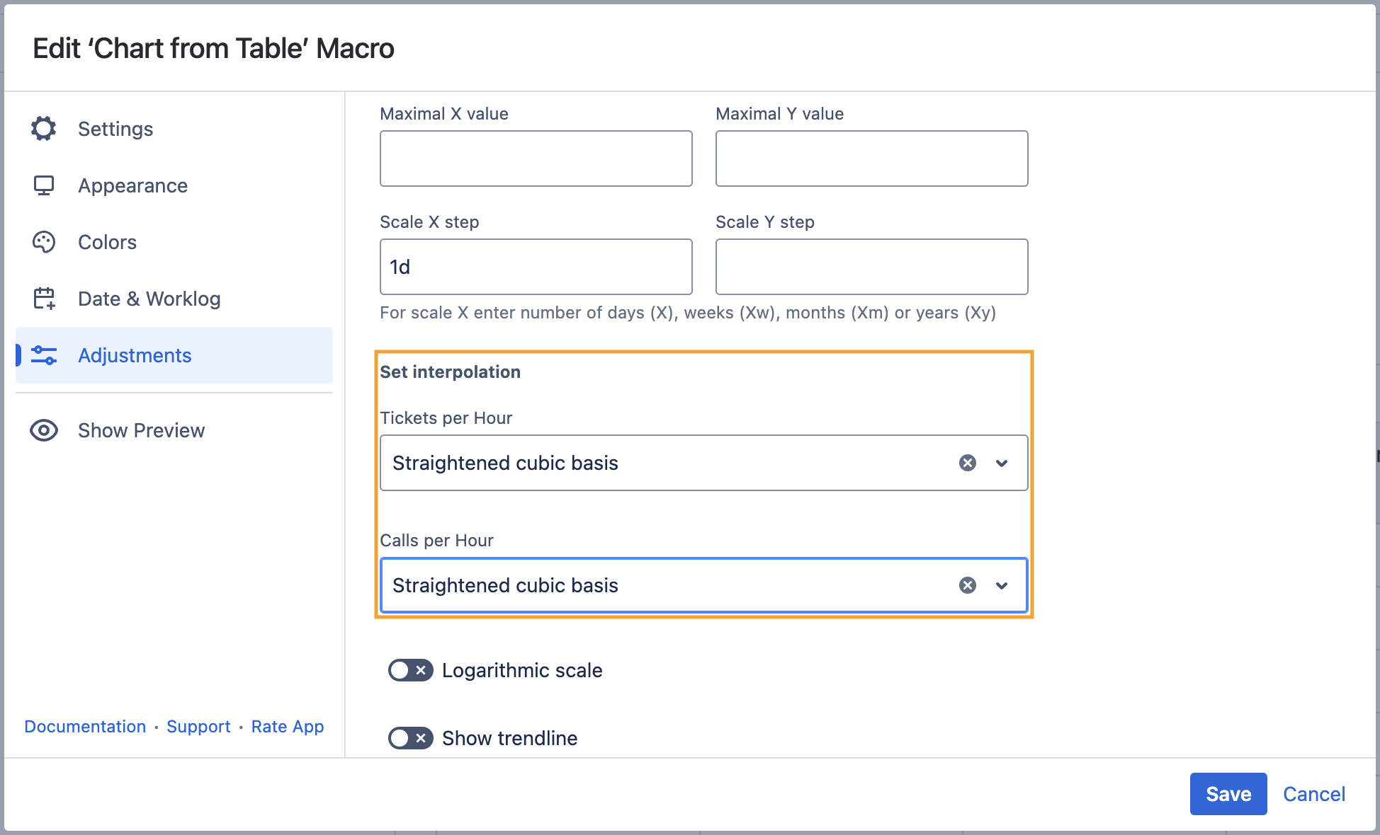The height and width of the screenshot is (835, 1380).
Task: Clear the Calls per Hour interpolation selection
Action: (x=967, y=585)
